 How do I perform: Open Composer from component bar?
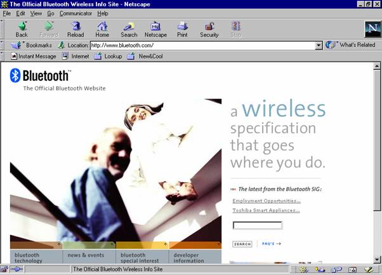point(369,269)
